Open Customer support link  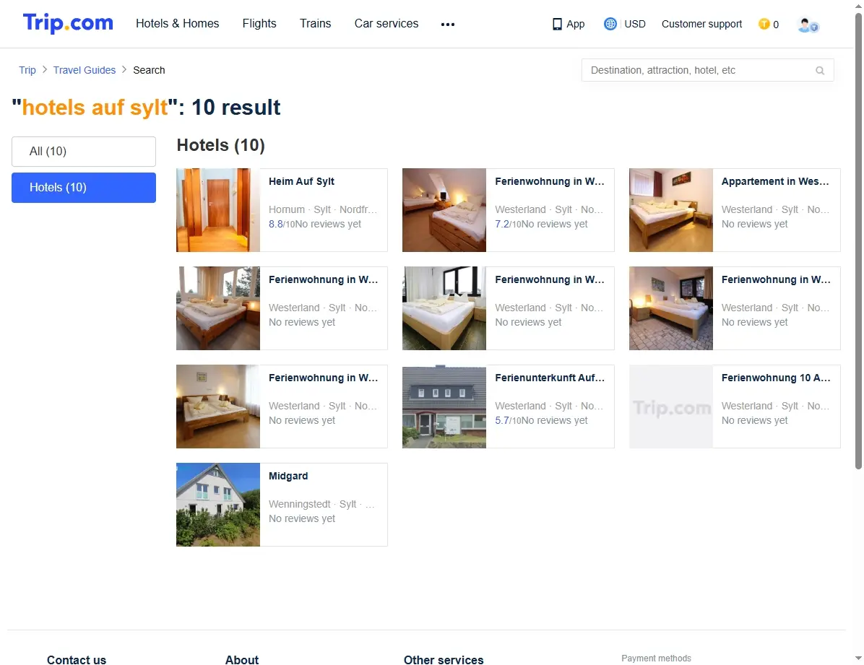click(701, 25)
